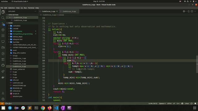Open the Selection menu
Viewport: 198px width, 111px height.
tap(11, 8)
